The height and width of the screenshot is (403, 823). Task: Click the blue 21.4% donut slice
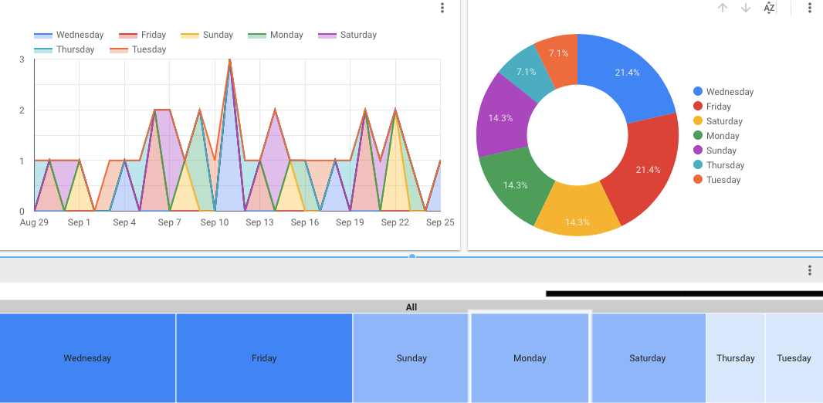[x=625, y=76]
